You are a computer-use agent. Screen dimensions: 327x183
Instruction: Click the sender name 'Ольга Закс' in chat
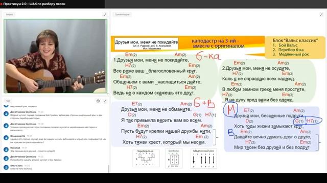click(16, 166)
